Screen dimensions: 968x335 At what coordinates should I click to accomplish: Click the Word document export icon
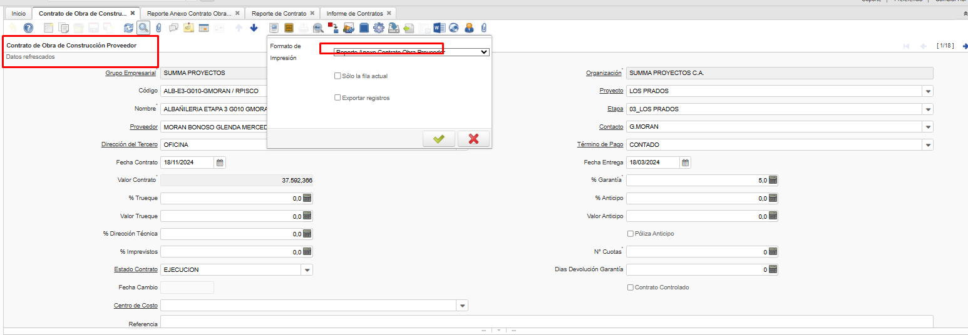tap(439, 27)
